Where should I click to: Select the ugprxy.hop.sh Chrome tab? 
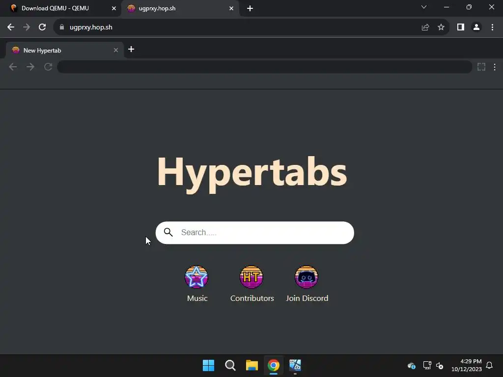pyautogui.click(x=180, y=8)
